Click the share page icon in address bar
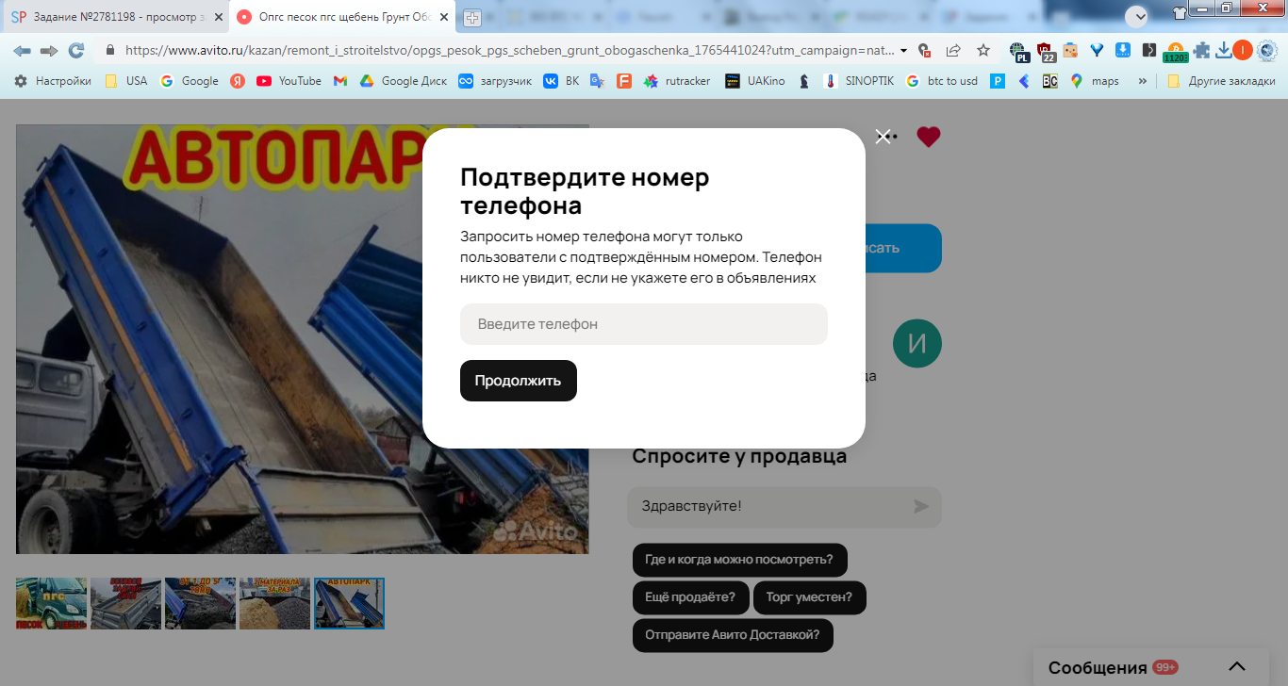The image size is (1288, 686). click(953, 51)
